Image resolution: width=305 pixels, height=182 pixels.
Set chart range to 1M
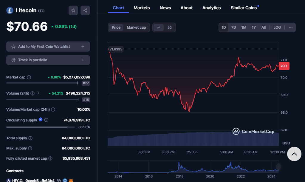pyautogui.click(x=244, y=27)
